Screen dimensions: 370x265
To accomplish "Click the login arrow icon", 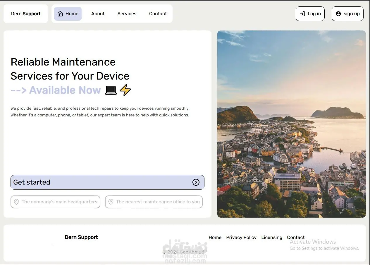I will (302, 14).
